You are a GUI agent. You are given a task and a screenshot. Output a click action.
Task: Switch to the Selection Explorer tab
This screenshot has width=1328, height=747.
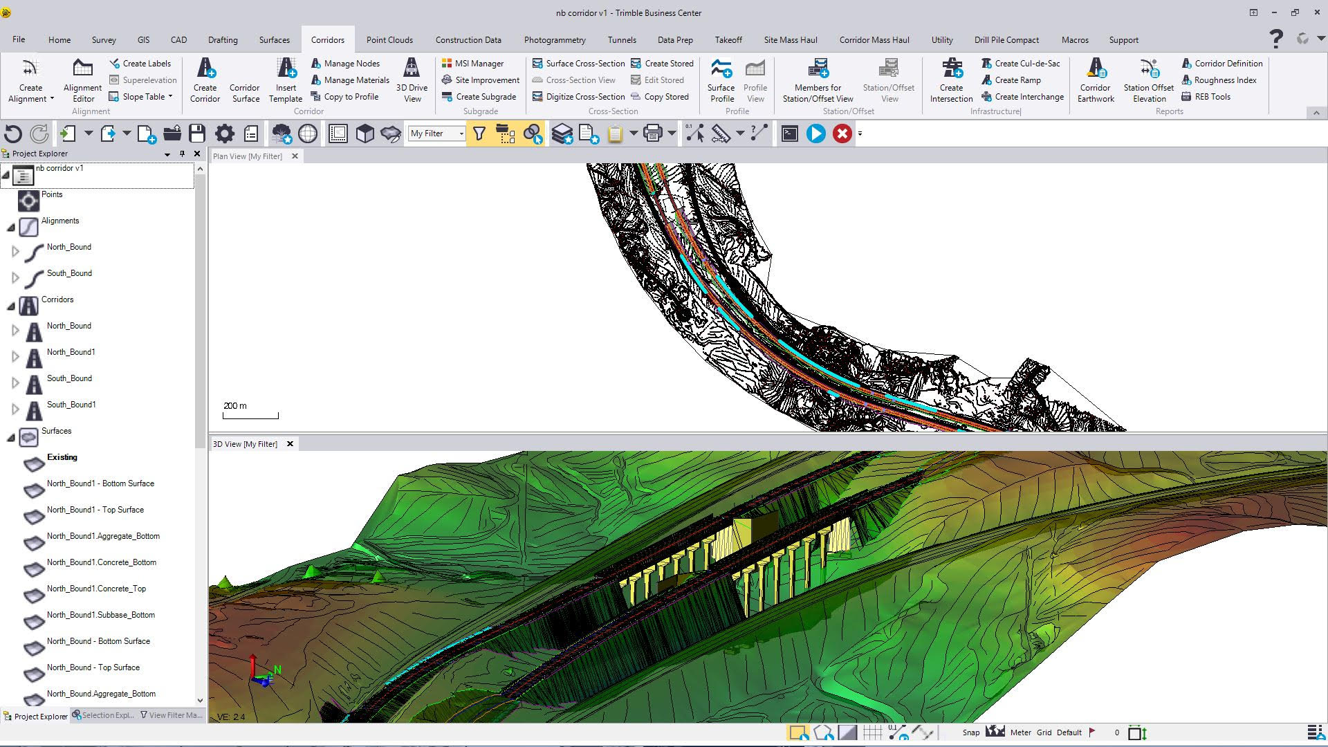point(103,715)
